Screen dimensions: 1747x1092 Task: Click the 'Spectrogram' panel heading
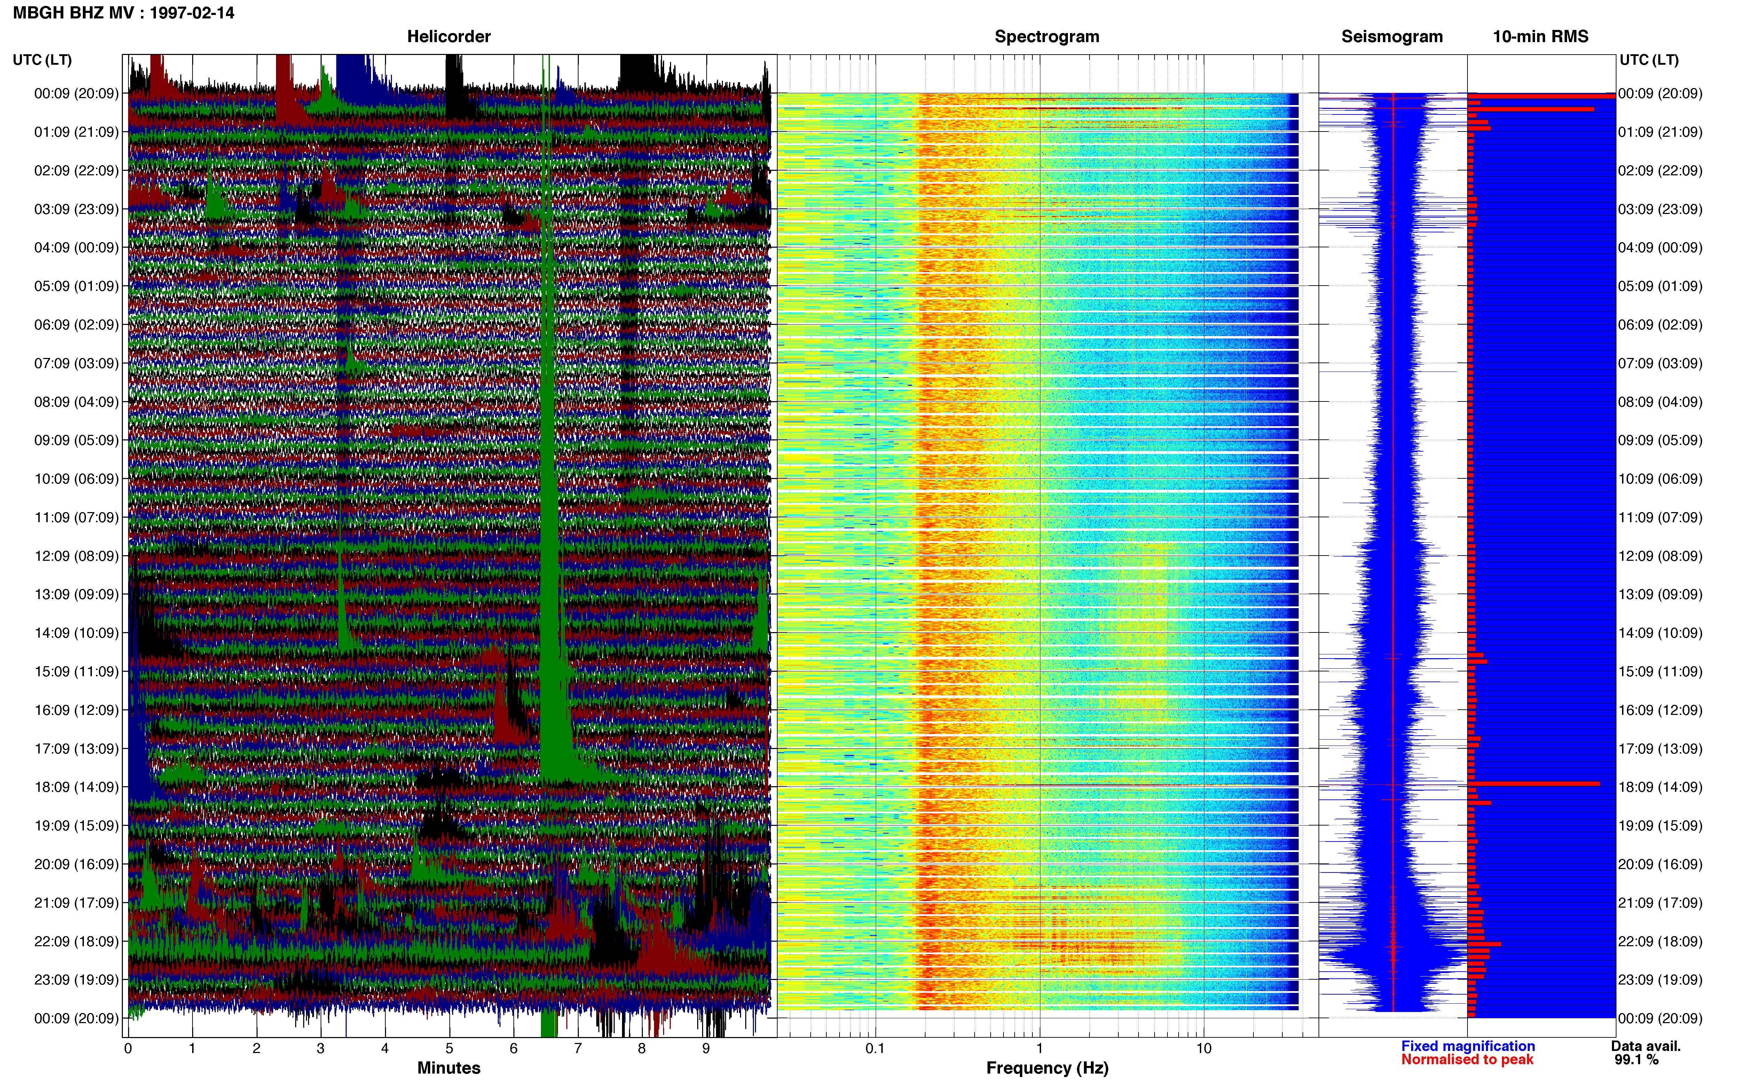(x=1047, y=36)
